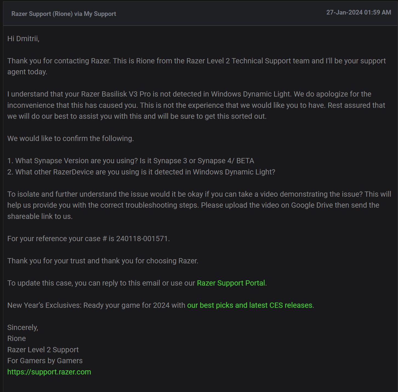Click the 'Thank you for your trust' line
Image resolution: width=398 pixels, height=392 pixels.
[103, 261]
